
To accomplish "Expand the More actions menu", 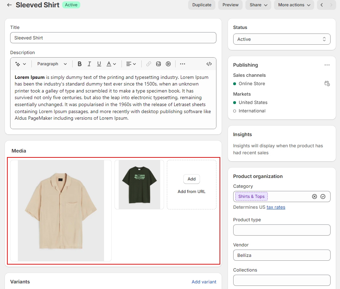I will point(294,5).
